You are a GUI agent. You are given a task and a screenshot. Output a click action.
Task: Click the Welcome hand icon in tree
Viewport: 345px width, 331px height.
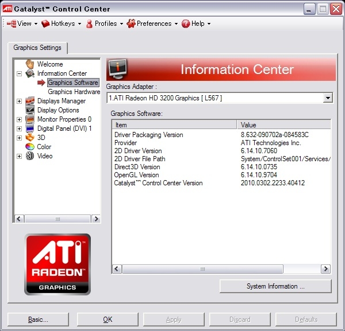click(30, 64)
